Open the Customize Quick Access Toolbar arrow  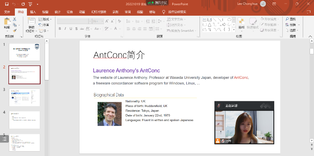click(x=37, y=4)
